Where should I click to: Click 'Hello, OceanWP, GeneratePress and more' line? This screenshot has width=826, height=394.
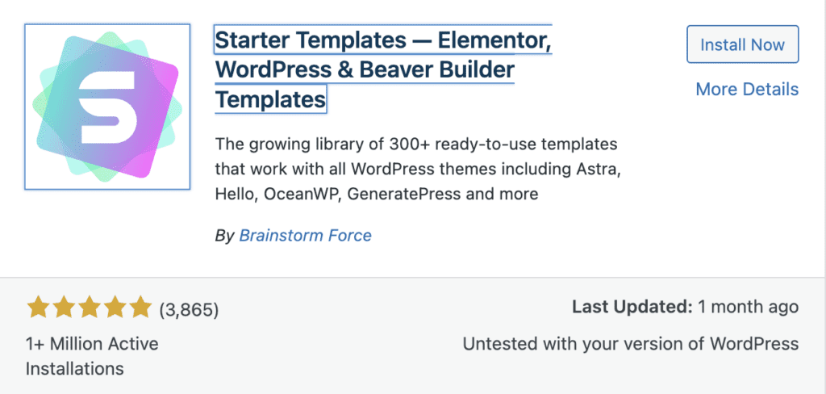click(376, 195)
